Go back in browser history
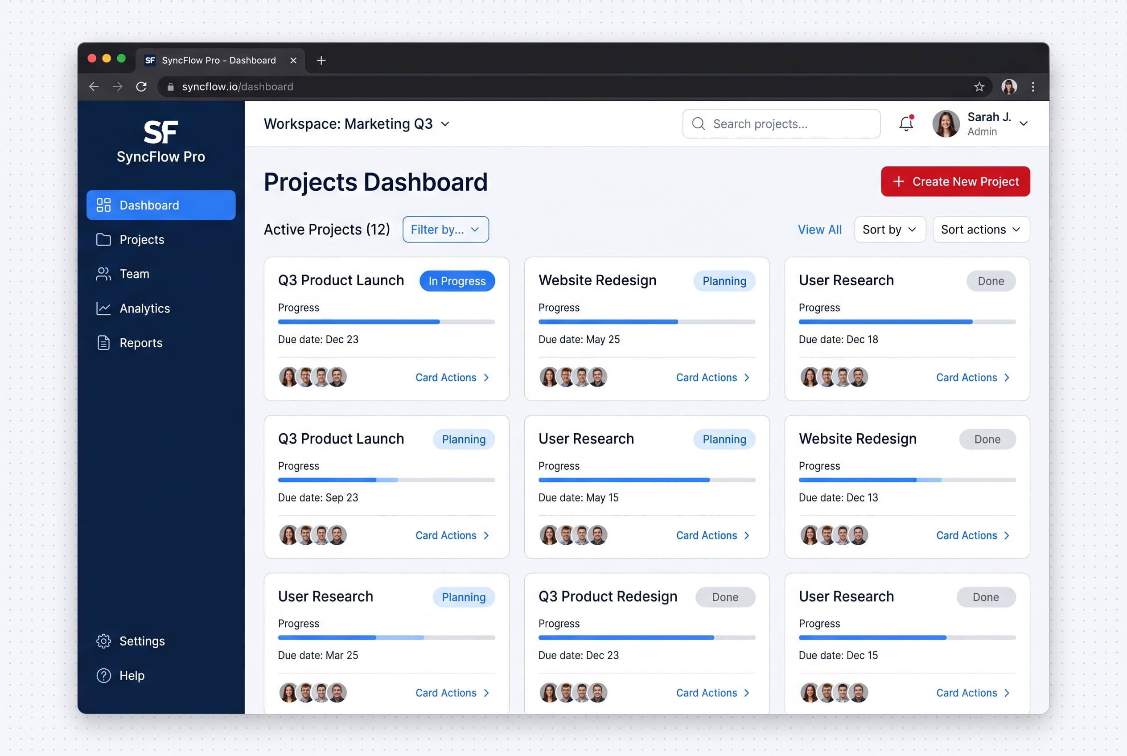This screenshot has height=756, width=1127. (x=94, y=87)
